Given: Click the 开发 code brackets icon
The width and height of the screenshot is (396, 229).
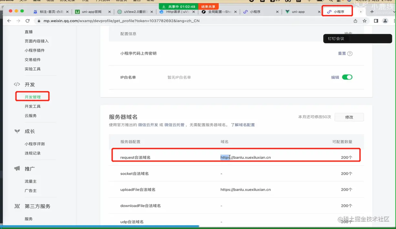Looking at the screenshot, I should pyautogui.click(x=17, y=85).
